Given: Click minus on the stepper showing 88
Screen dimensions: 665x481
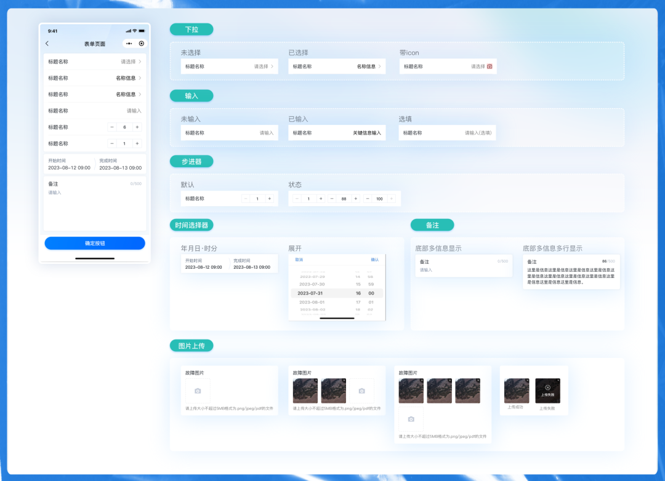Looking at the screenshot, I should (332, 199).
